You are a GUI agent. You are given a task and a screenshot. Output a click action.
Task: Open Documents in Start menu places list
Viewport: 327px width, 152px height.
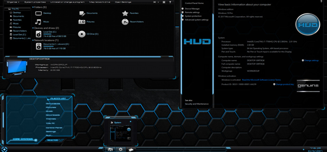tap(53, 104)
